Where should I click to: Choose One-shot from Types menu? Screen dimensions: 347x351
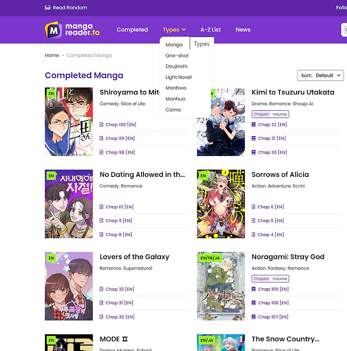(x=177, y=56)
